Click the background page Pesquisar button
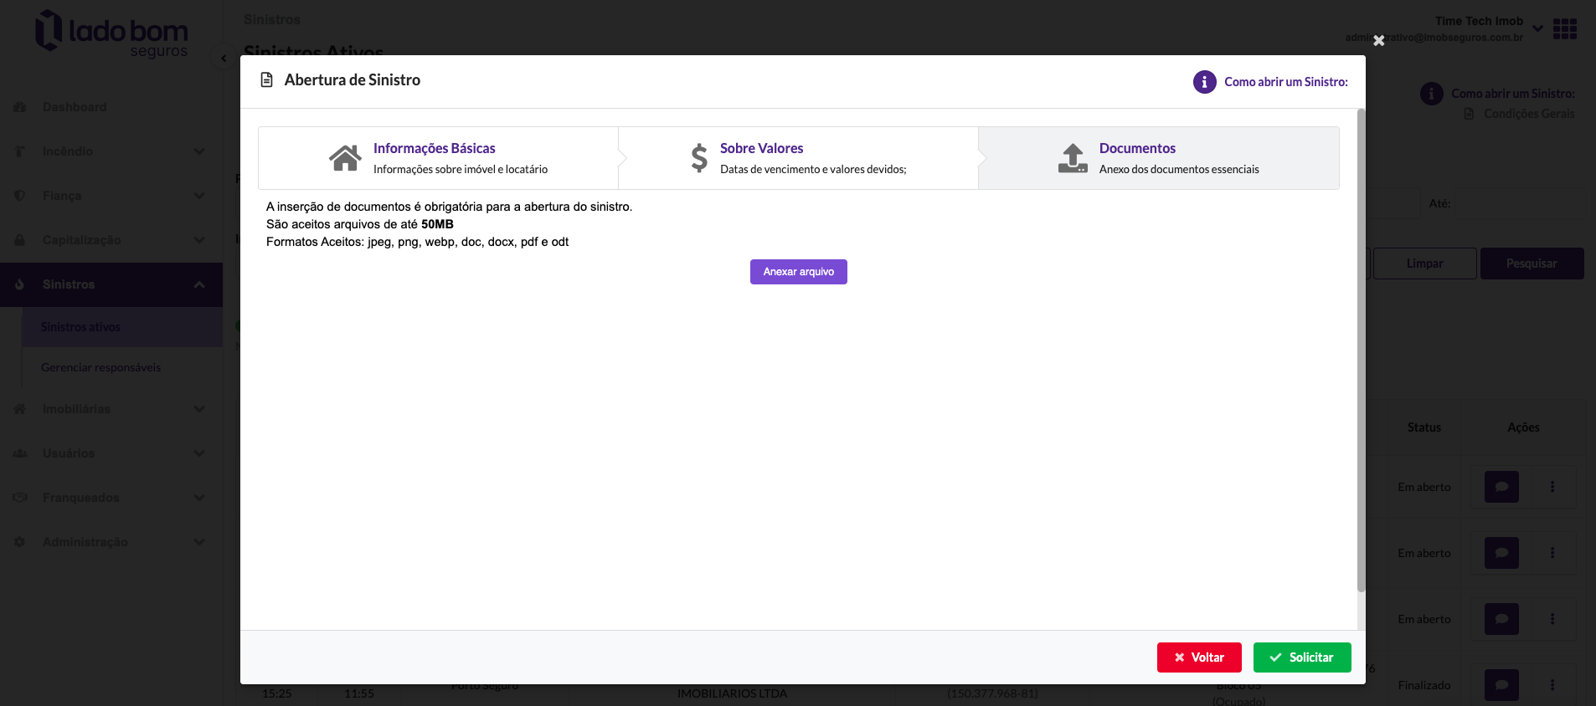The width and height of the screenshot is (1596, 706). (1532, 263)
